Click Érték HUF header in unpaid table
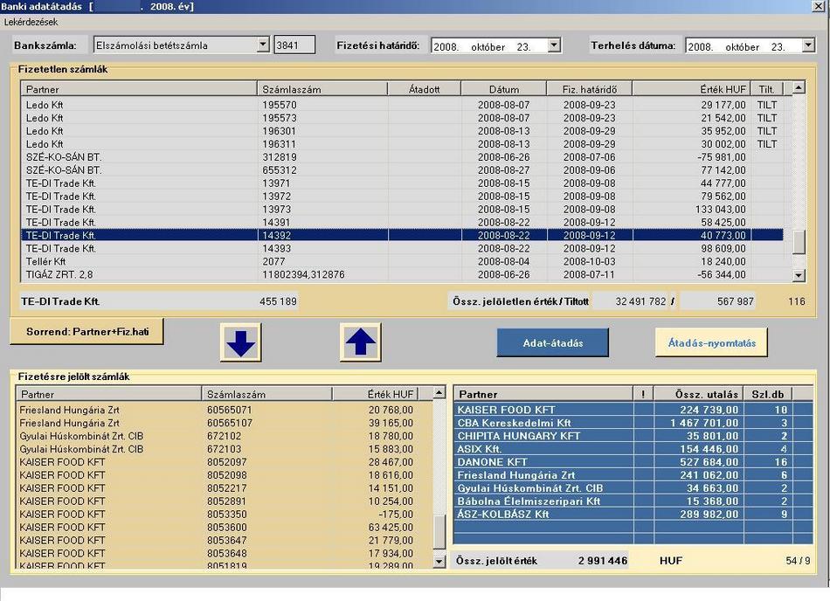The width and height of the screenshot is (830, 601). click(x=691, y=89)
